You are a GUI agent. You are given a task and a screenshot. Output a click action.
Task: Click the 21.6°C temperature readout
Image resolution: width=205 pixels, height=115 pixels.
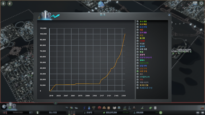[x=89, y=112]
